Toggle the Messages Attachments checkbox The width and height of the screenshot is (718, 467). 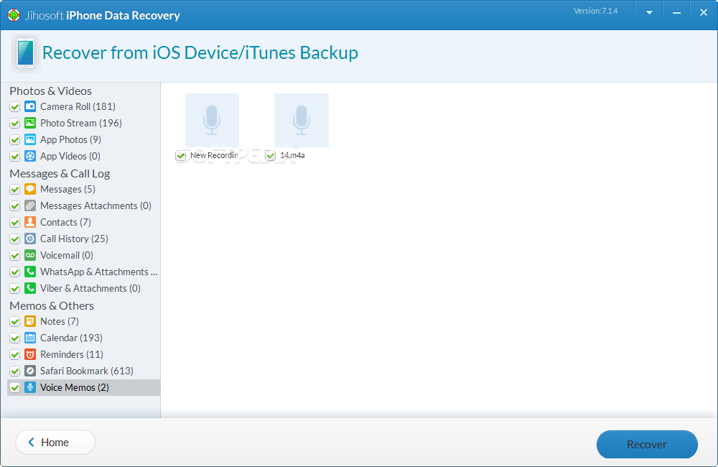coord(14,205)
